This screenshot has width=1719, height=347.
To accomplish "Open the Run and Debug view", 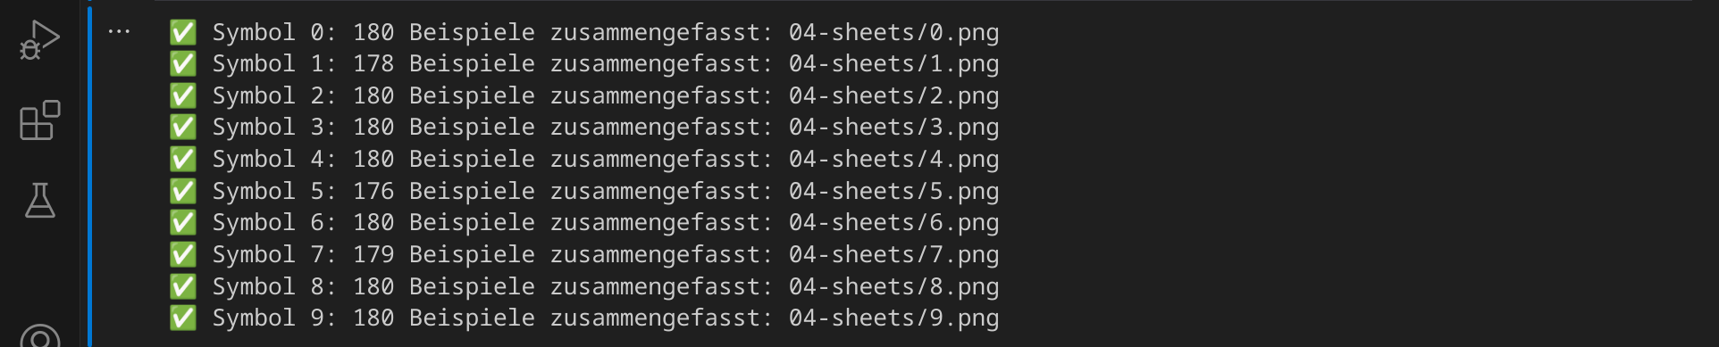I will click(x=39, y=39).
